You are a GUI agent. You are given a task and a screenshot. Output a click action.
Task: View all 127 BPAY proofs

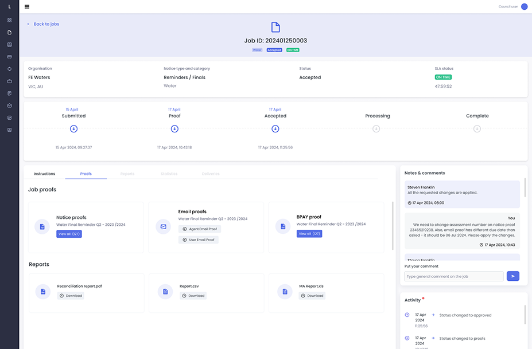tap(309, 233)
